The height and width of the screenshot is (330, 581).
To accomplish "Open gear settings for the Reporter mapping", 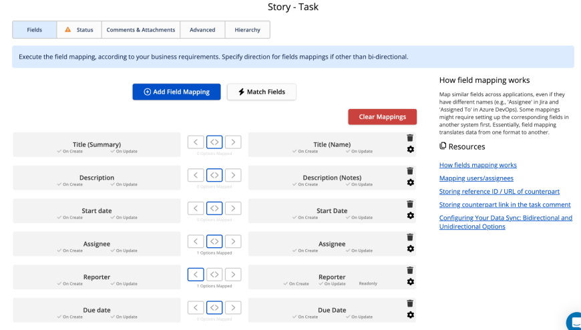I will pos(410,282).
